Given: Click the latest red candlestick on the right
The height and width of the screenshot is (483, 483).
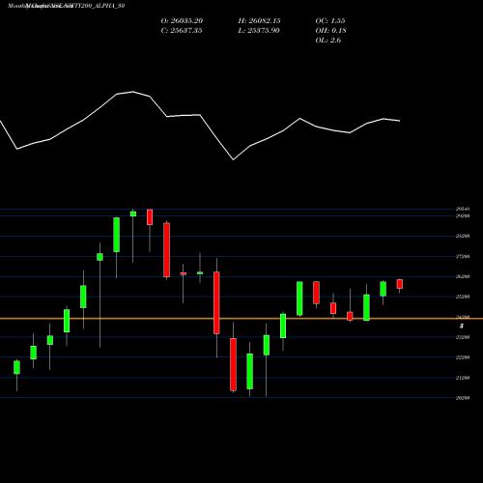Looking at the screenshot, I should pos(400,284).
